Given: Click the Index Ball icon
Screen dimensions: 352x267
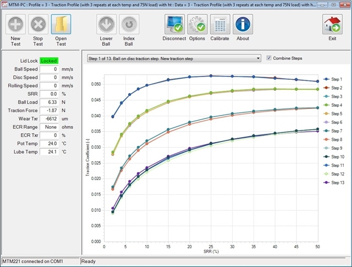Looking at the screenshot, I should [129, 24].
